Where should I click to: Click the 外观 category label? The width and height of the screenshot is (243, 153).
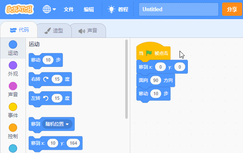click(x=13, y=74)
